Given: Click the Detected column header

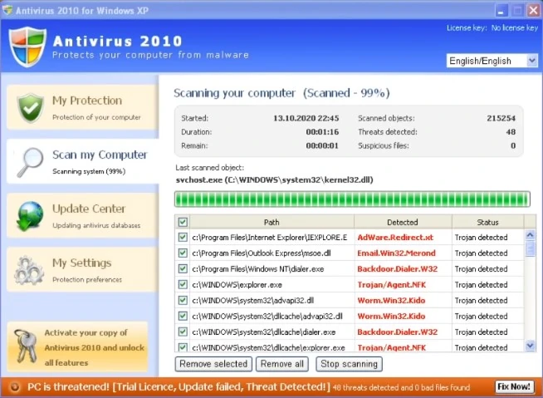Looking at the screenshot, I should tap(403, 222).
